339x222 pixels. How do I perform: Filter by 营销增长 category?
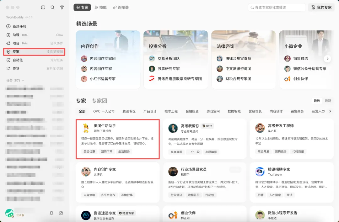(255, 111)
